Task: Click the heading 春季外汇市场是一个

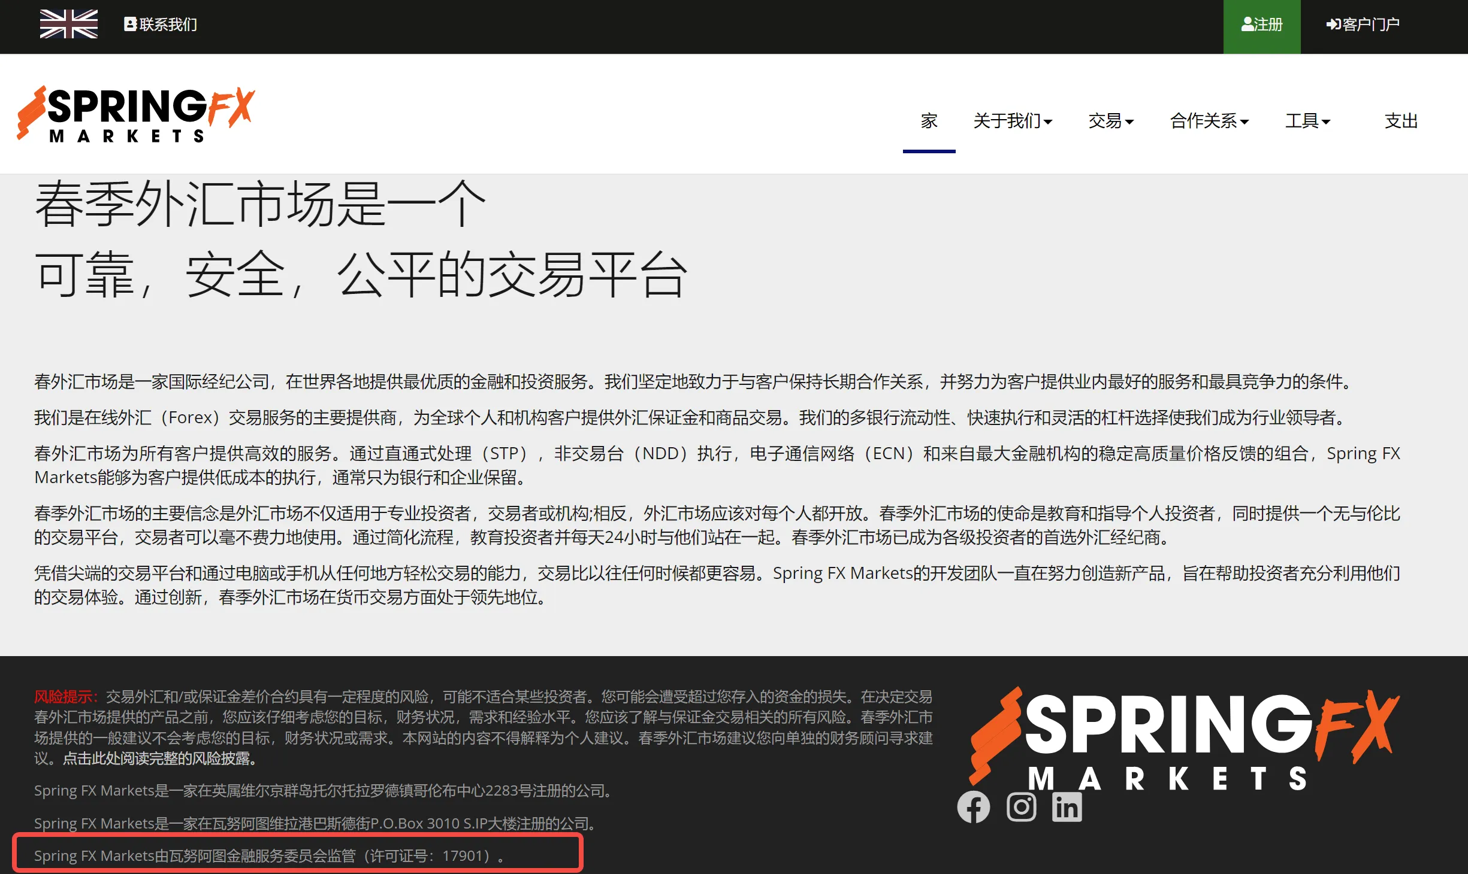Action: coord(259,204)
